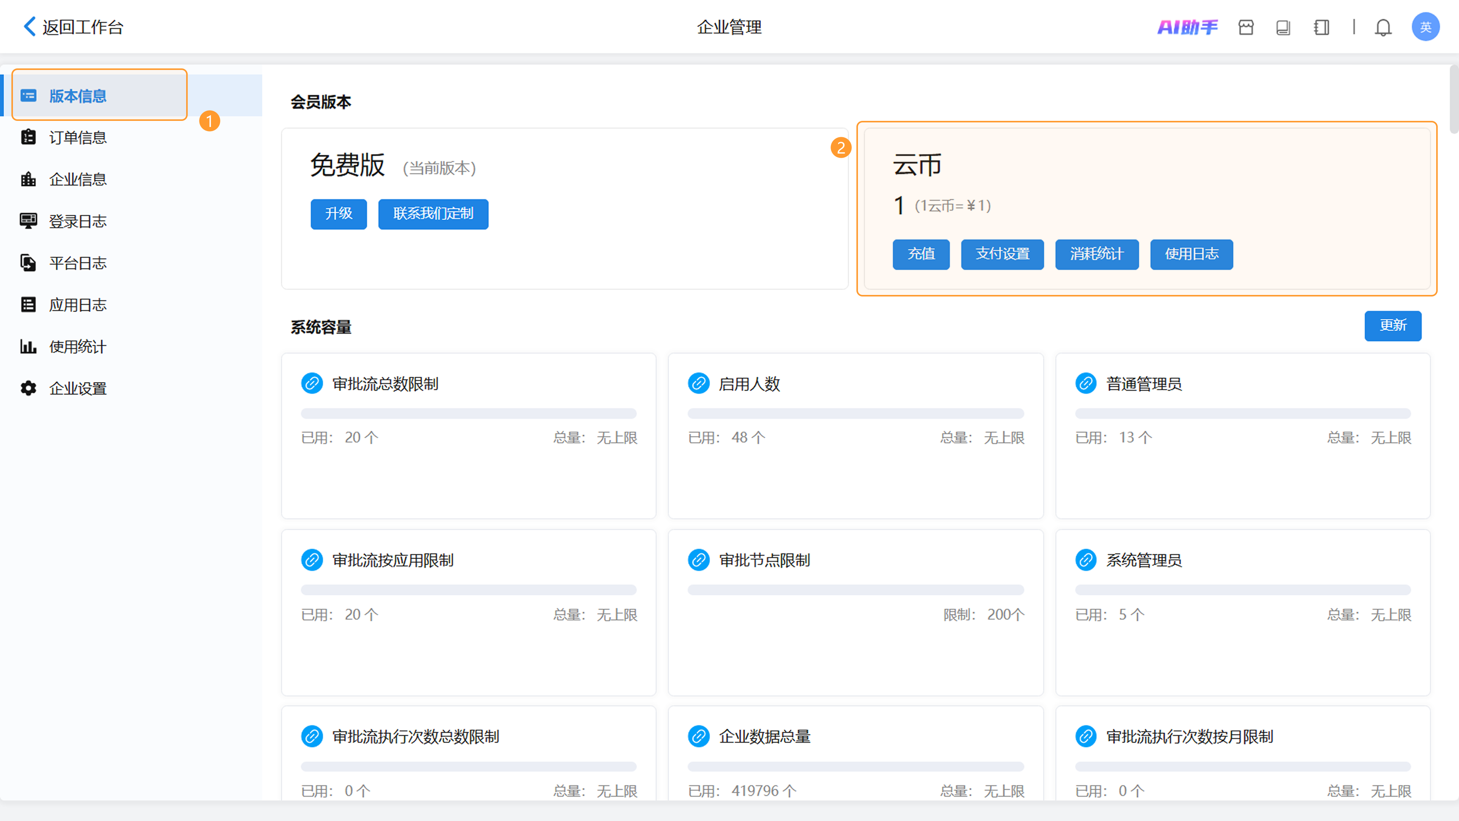Screen dimensions: 1459x821
Task: Open 消耗统计
Action: pyautogui.click(x=1097, y=254)
